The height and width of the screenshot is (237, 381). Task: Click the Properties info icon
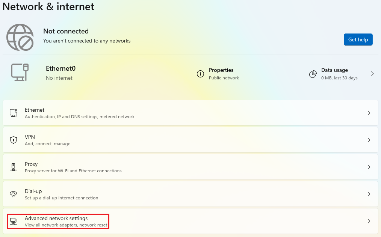tap(200, 74)
